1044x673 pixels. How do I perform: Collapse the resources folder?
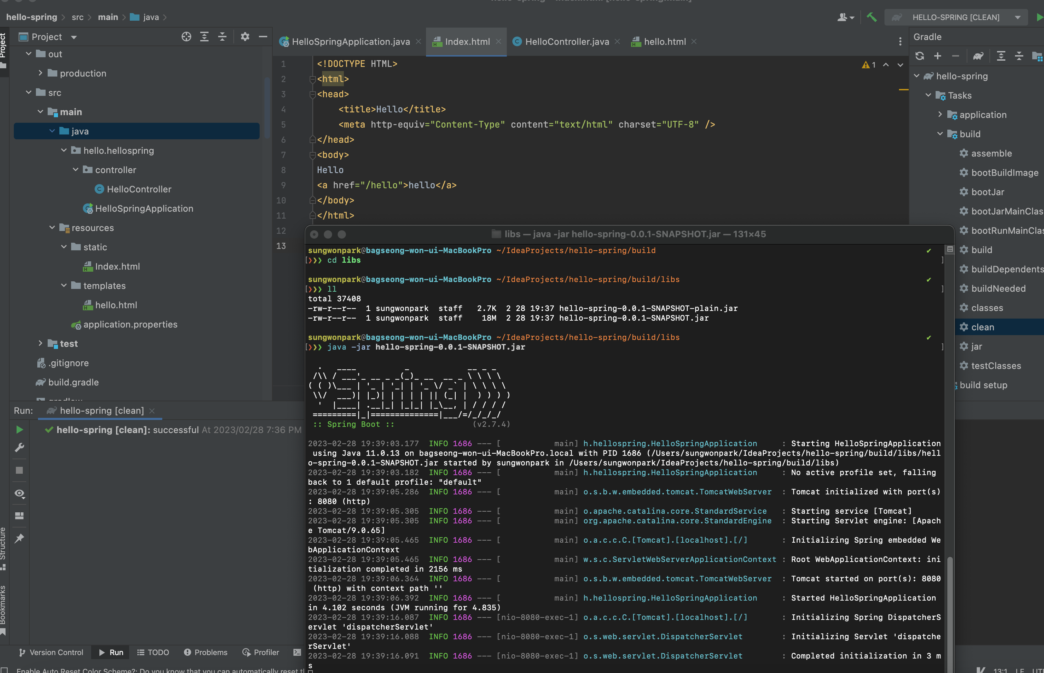point(52,227)
